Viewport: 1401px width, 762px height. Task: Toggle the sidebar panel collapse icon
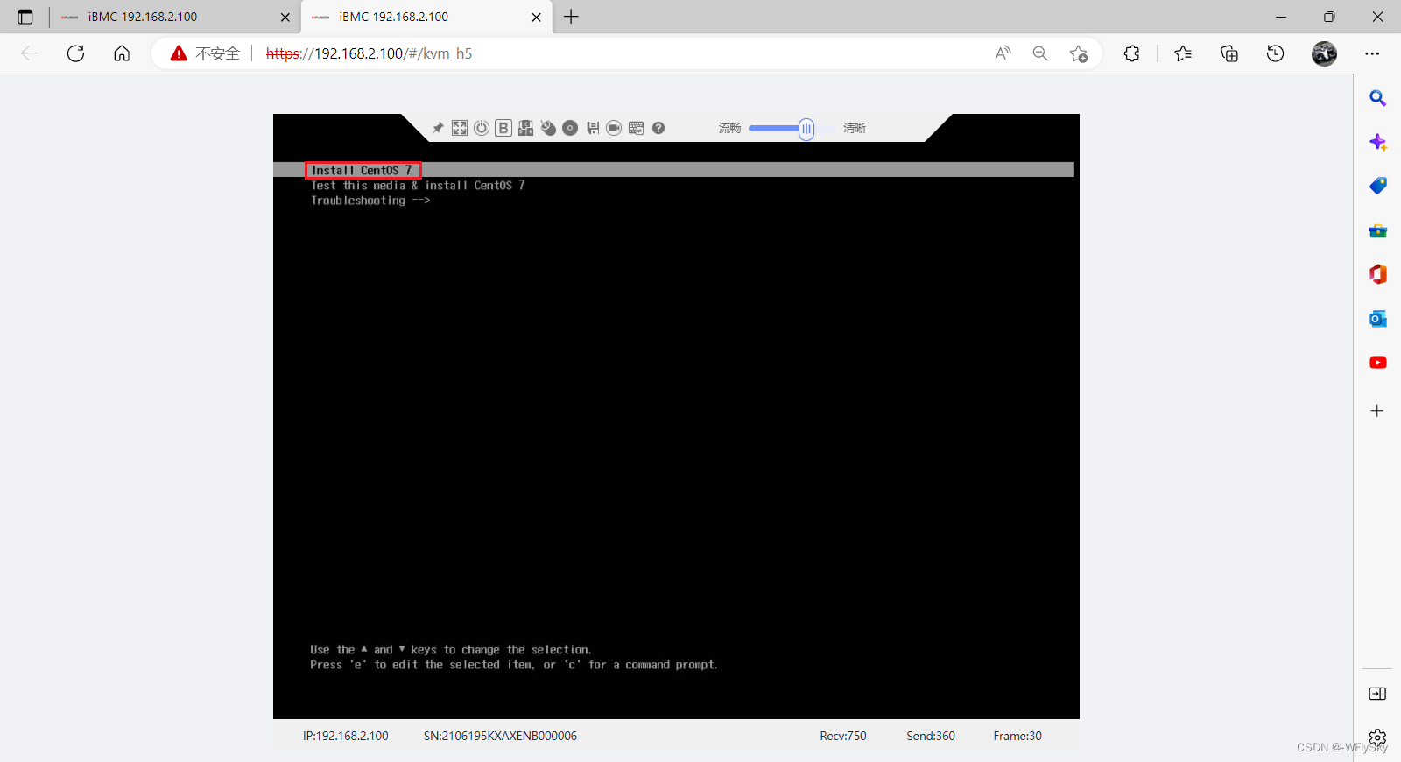[x=1377, y=694]
